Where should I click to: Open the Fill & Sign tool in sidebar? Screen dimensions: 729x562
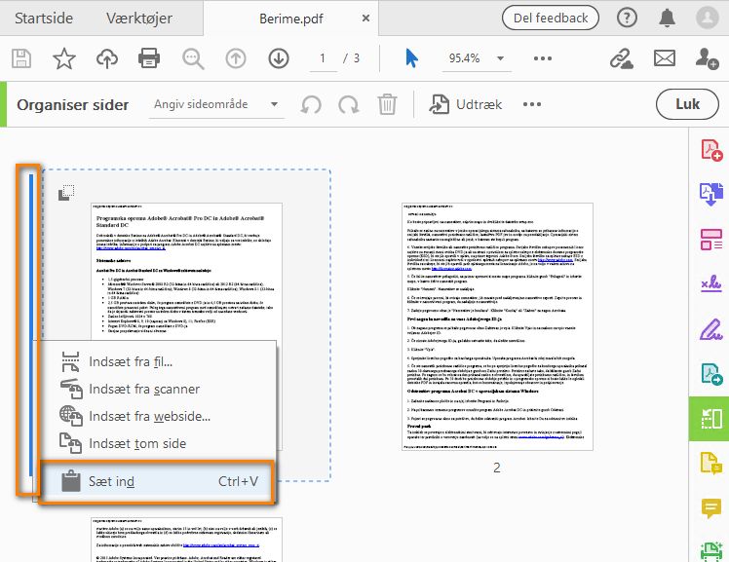pyautogui.click(x=711, y=283)
